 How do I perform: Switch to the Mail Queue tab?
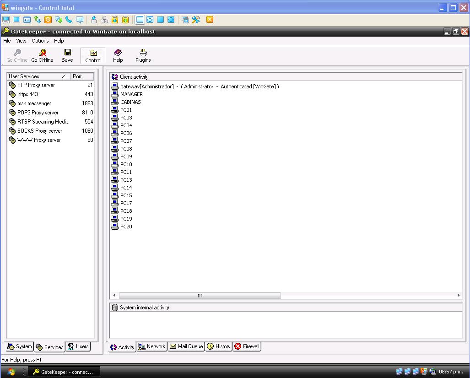pyautogui.click(x=186, y=346)
